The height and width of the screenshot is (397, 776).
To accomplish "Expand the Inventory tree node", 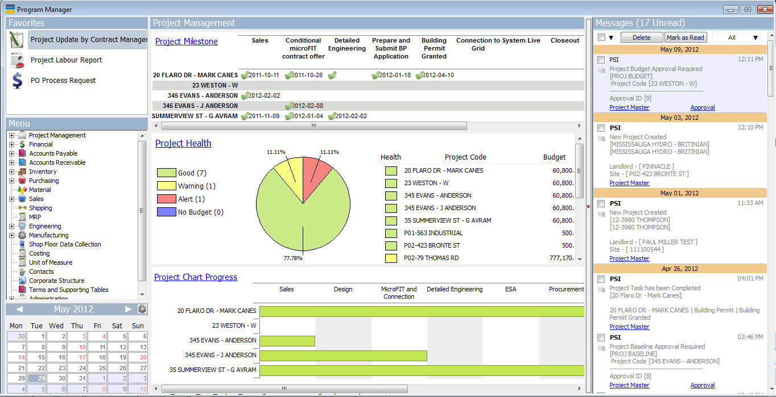I will click(11, 172).
